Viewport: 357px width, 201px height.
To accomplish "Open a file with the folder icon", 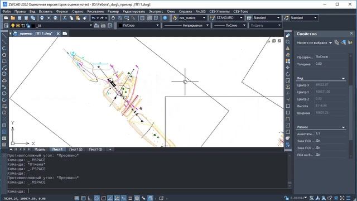I will tap(13, 18).
